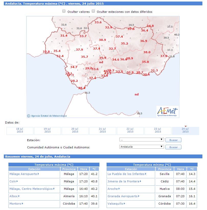Click arrow icon next to Montoro

pyautogui.click(x=22, y=204)
